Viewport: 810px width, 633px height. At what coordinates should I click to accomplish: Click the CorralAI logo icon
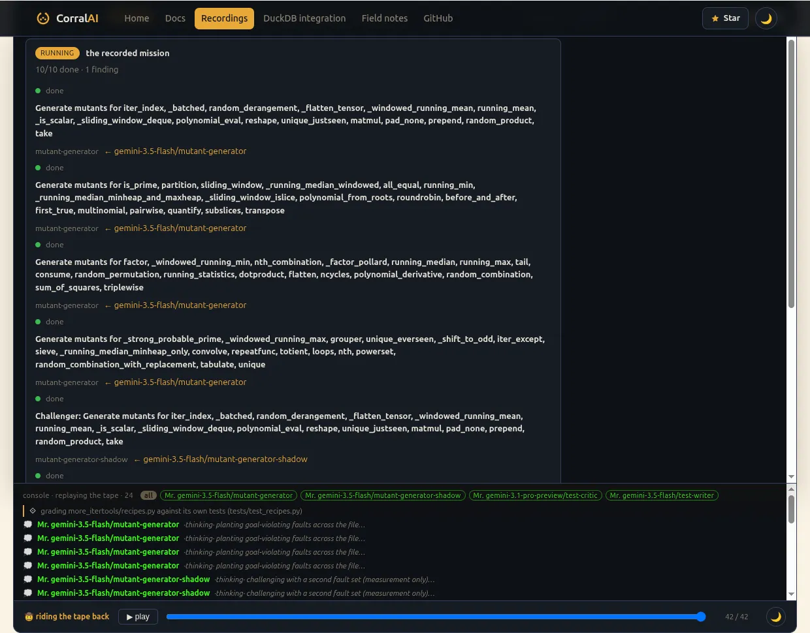43,18
